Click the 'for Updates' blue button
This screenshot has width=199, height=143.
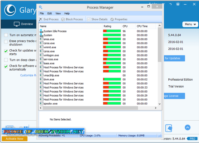tap(174, 58)
